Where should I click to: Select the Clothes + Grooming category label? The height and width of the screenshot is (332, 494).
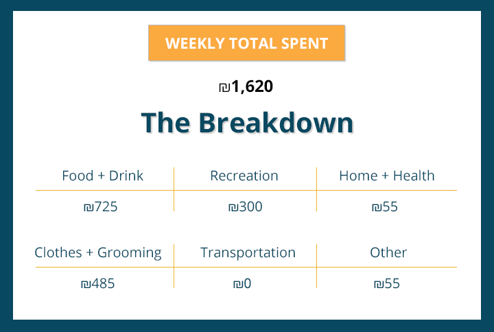click(x=98, y=252)
